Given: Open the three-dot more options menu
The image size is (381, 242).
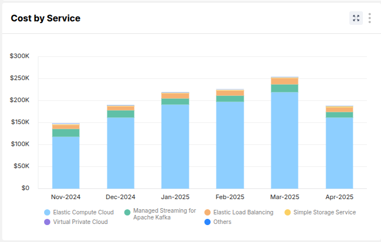Looking at the screenshot, I should tap(370, 18).
